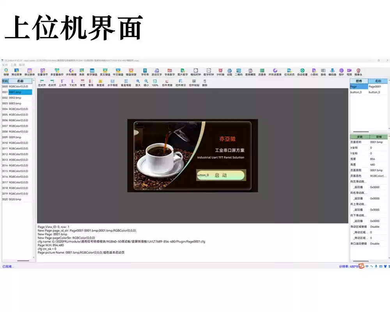Screen dimensions: 390x312
Task: Align controls with 下对齐 bottom align
Action: pos(73,83)
